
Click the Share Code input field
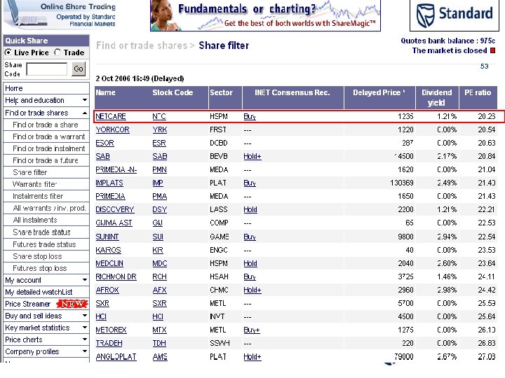(47, 69)
